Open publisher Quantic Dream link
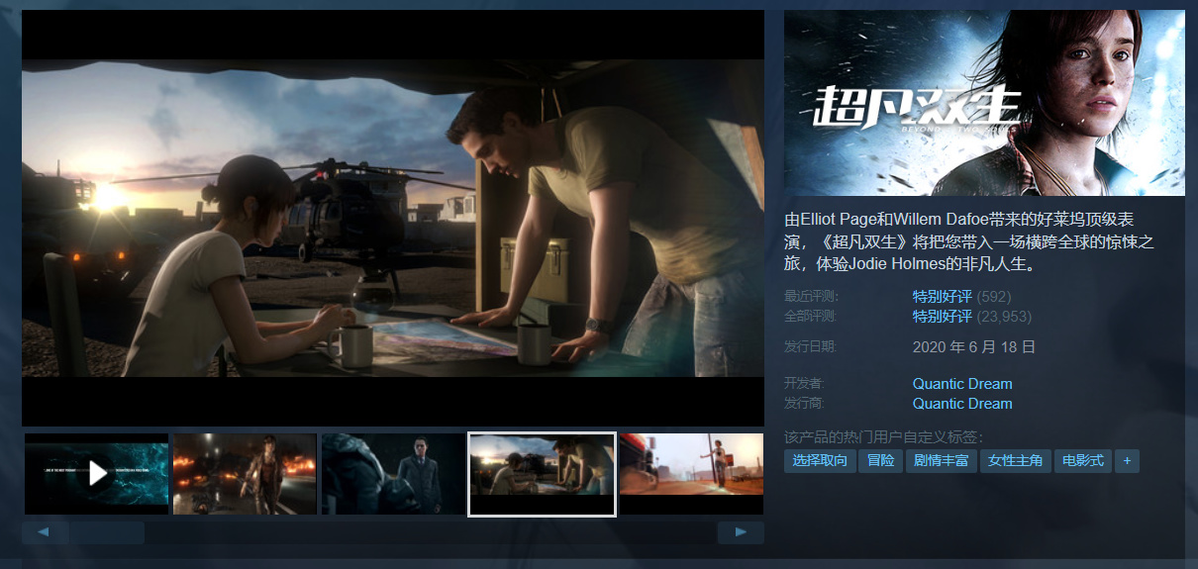 [x=962, y=404]
